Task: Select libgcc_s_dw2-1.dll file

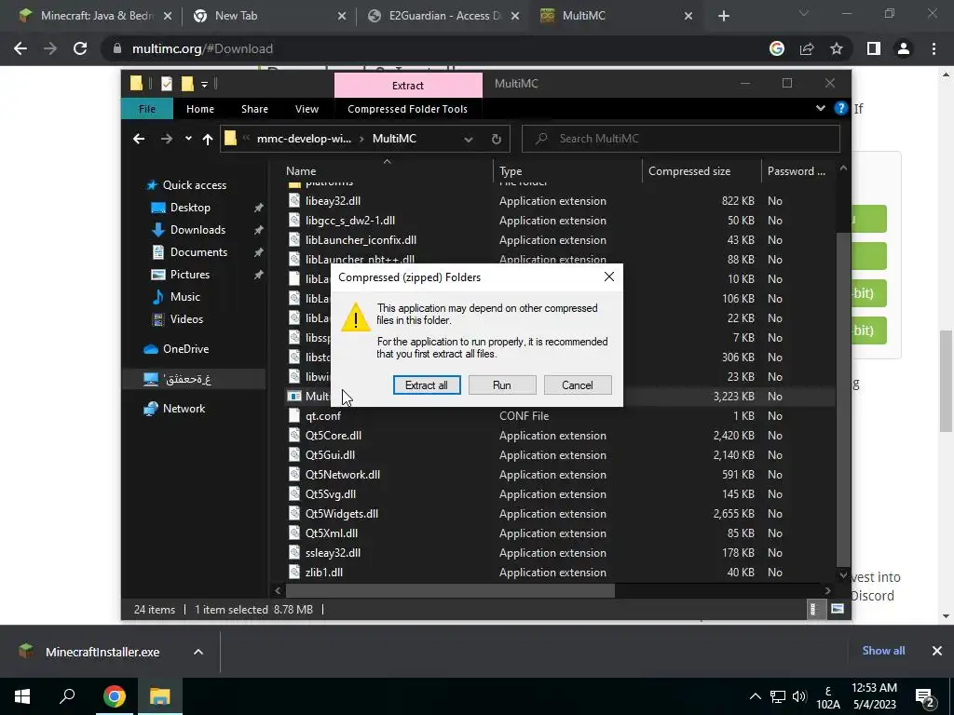Action: click(350, 221)
